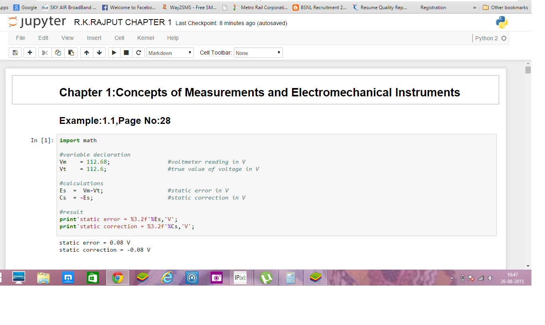545x325 pixels.
Task: Rename notebook title R.K.RAJPUT CHAPTER 1
Action: [x=122, y=23]
